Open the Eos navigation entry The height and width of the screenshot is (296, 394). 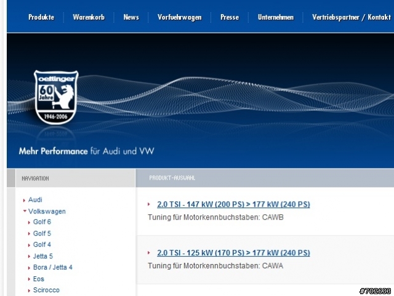(38, 279)
